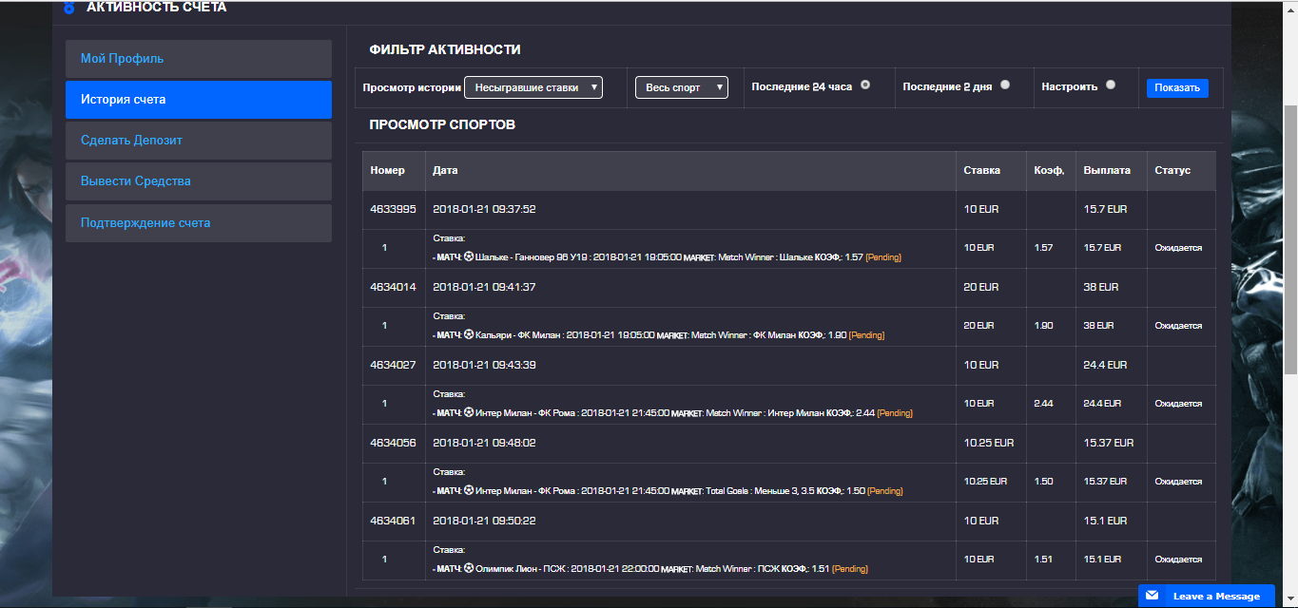Click soccer ball icon in Интер Милан Match Winner bet
1298x608 pixels.
pyautogui.click(x=469, y=412)
